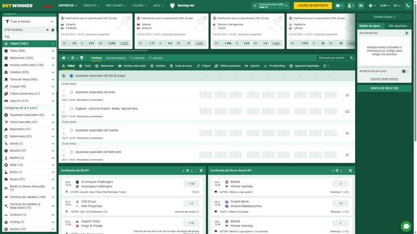Switch to the Recomendados tab
The height and width of the screenshot is (234, 417).
click(116, 58)
